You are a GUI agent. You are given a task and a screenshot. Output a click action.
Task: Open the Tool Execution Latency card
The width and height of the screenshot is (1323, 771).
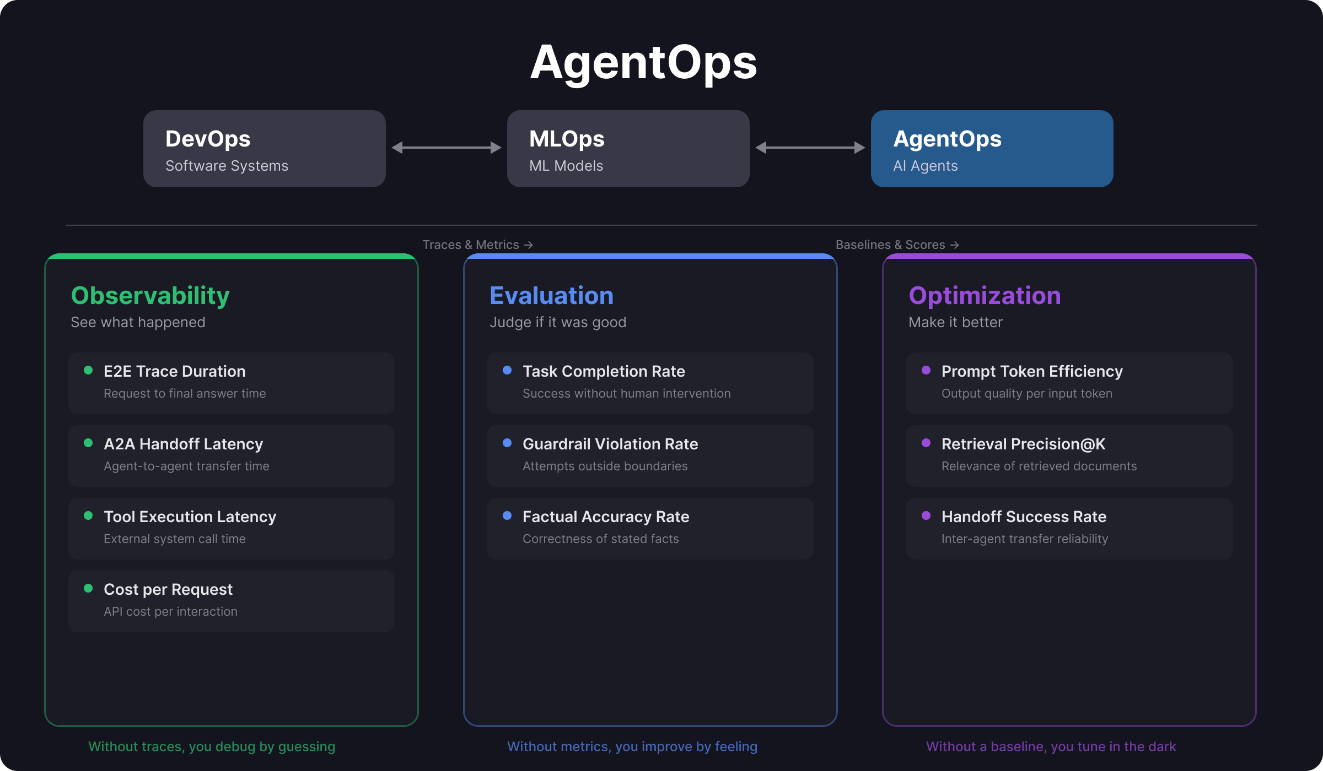[232, 529]
